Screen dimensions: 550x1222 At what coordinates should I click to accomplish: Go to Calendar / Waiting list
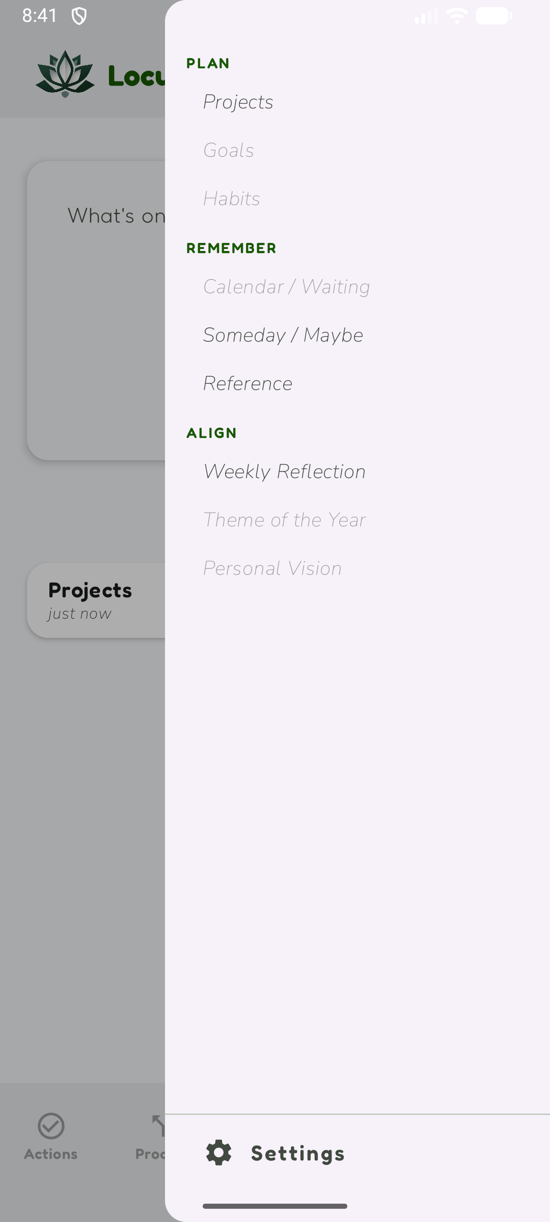click(287, 287)
